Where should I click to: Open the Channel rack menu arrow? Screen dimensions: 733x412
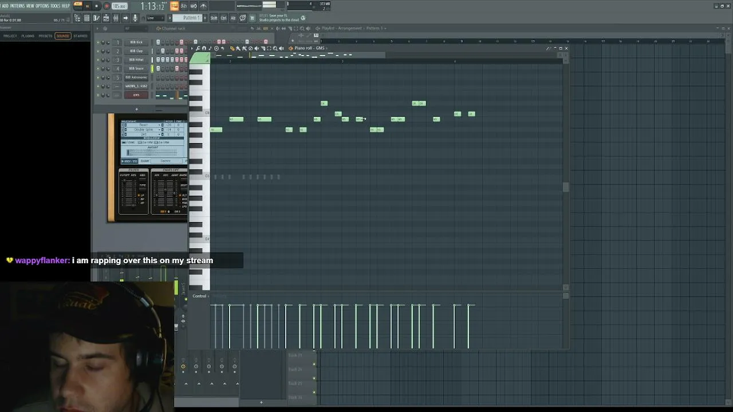click(x=97, y=29)
